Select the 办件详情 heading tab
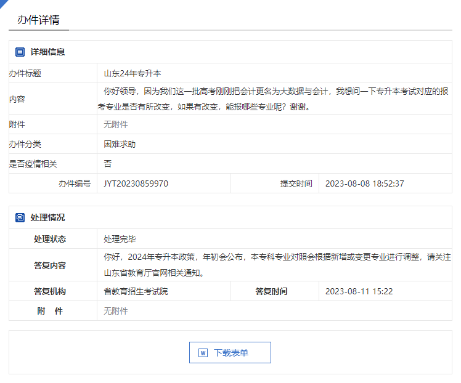This screenshot has width=461, height=383. pos(38,20)
